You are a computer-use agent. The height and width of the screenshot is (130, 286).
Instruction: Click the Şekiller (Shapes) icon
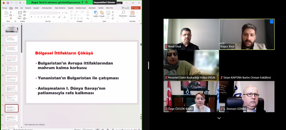pyautogui.click(x=96, y=14)
